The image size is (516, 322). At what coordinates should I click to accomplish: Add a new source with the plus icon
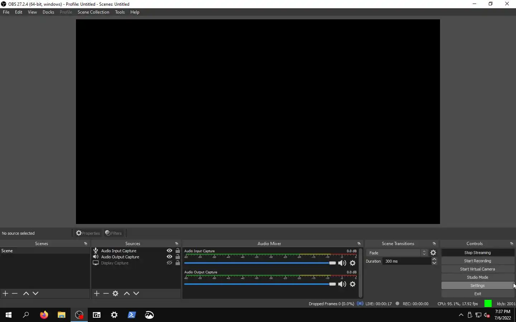(x=97, y=293)
